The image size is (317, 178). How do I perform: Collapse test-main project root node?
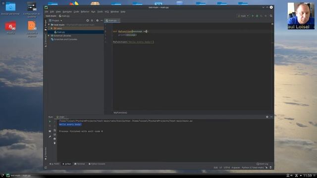49,25
